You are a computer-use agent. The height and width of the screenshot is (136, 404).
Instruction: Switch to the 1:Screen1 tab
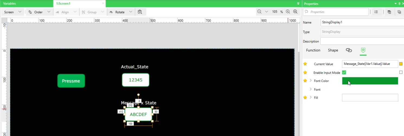click(63, 4)
